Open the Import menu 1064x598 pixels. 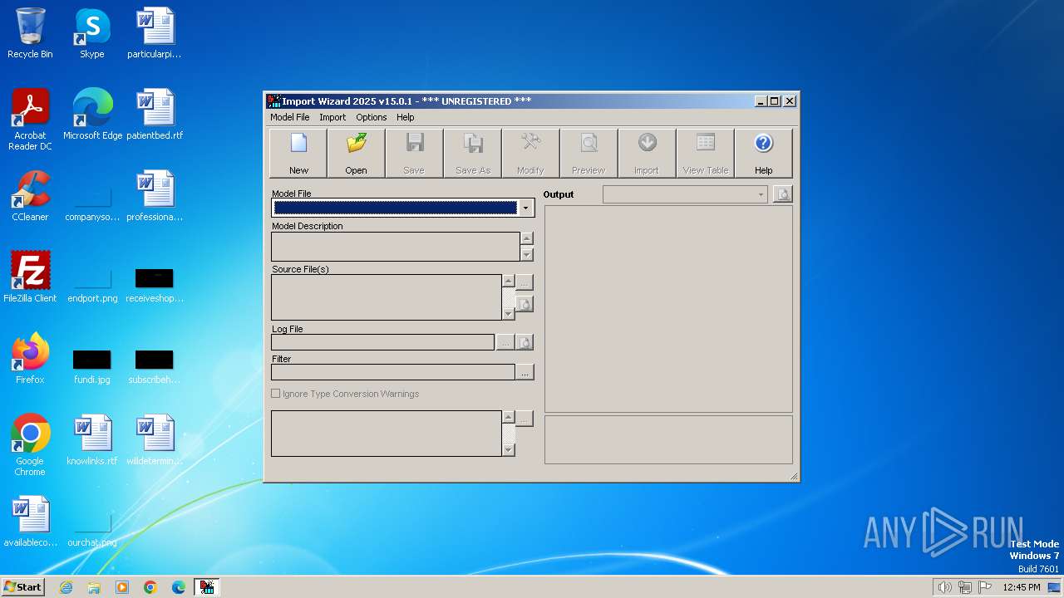332,117
